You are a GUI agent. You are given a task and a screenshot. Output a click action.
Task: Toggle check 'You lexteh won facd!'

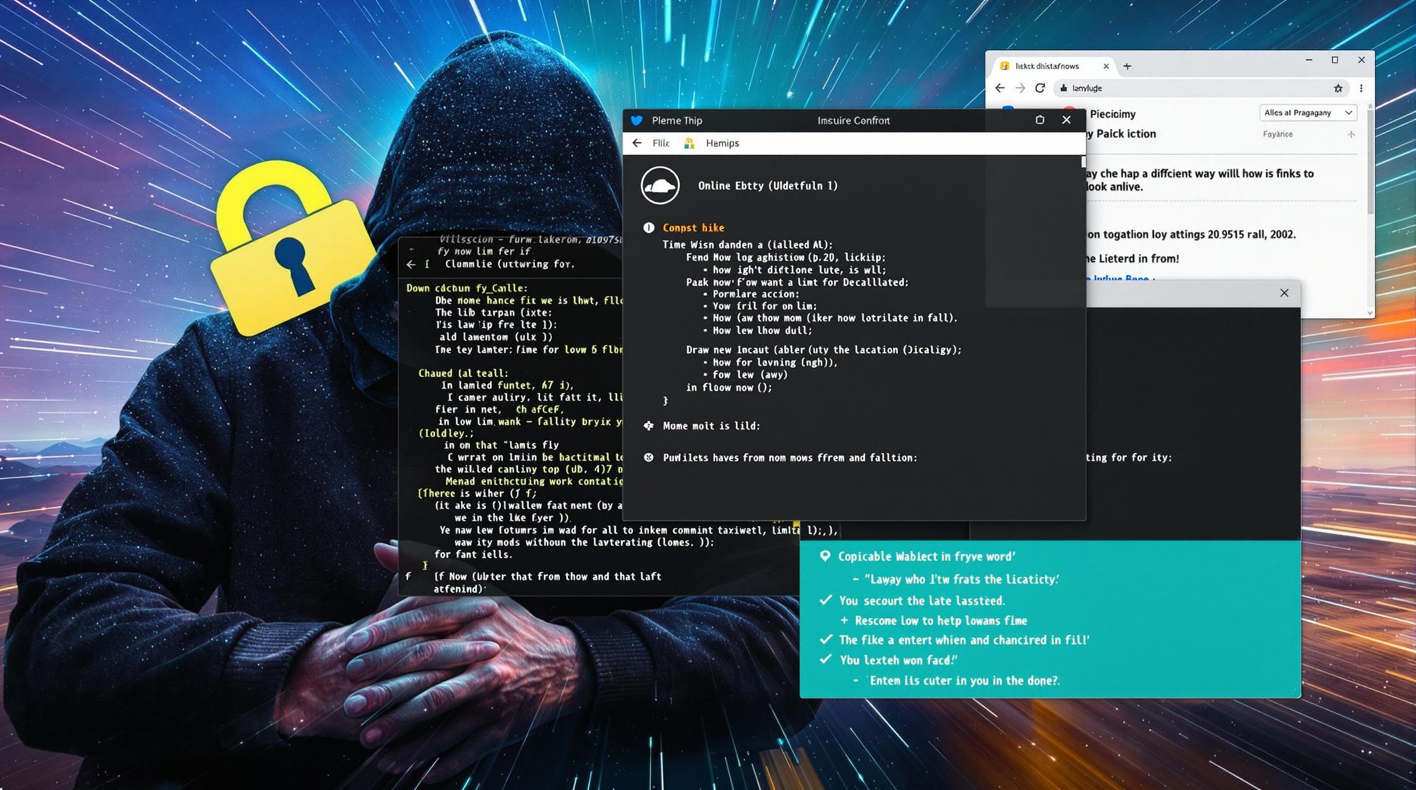click(x=825, y=659)
